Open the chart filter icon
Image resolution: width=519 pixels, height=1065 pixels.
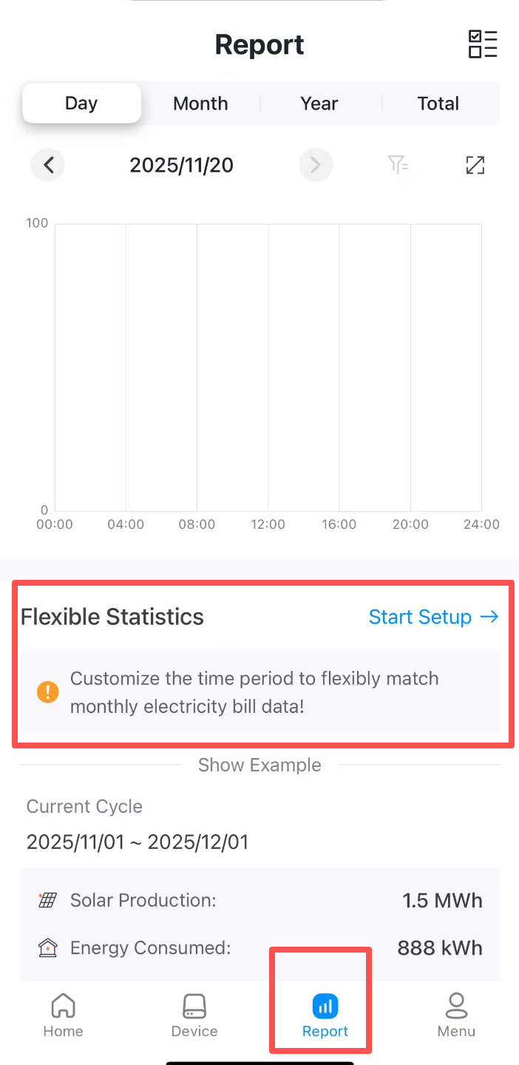tap(398, 165)
